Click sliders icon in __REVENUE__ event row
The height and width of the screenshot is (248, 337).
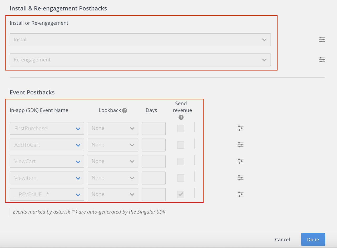240,194
